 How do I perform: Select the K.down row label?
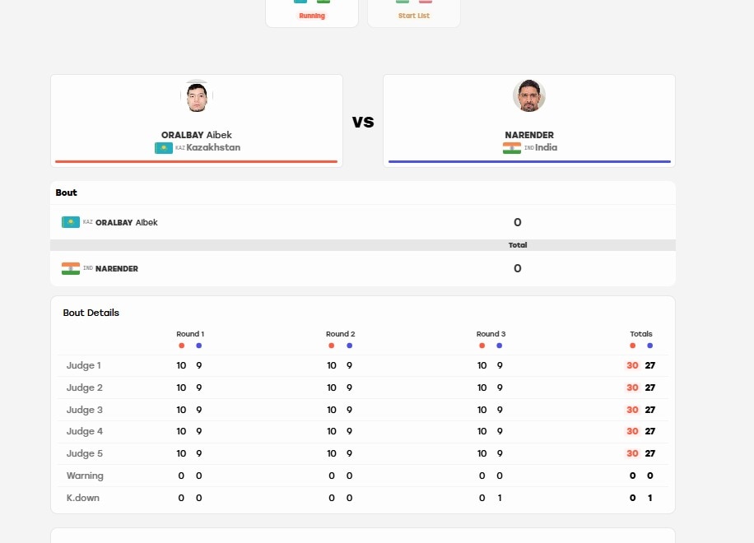coord(82,498)
